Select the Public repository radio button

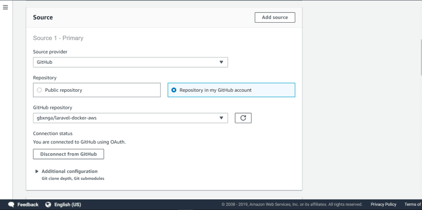click(x=39, y=90)
